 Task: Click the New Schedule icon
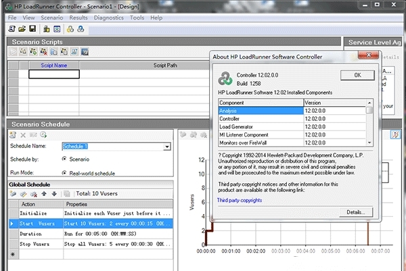point(13,134)
